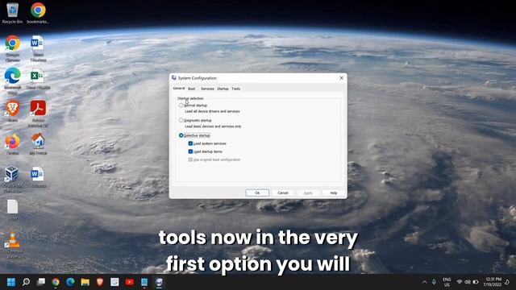516x290 pixels.
Task: Open Google Chrome from the taskbar
Action: point(56,282)
